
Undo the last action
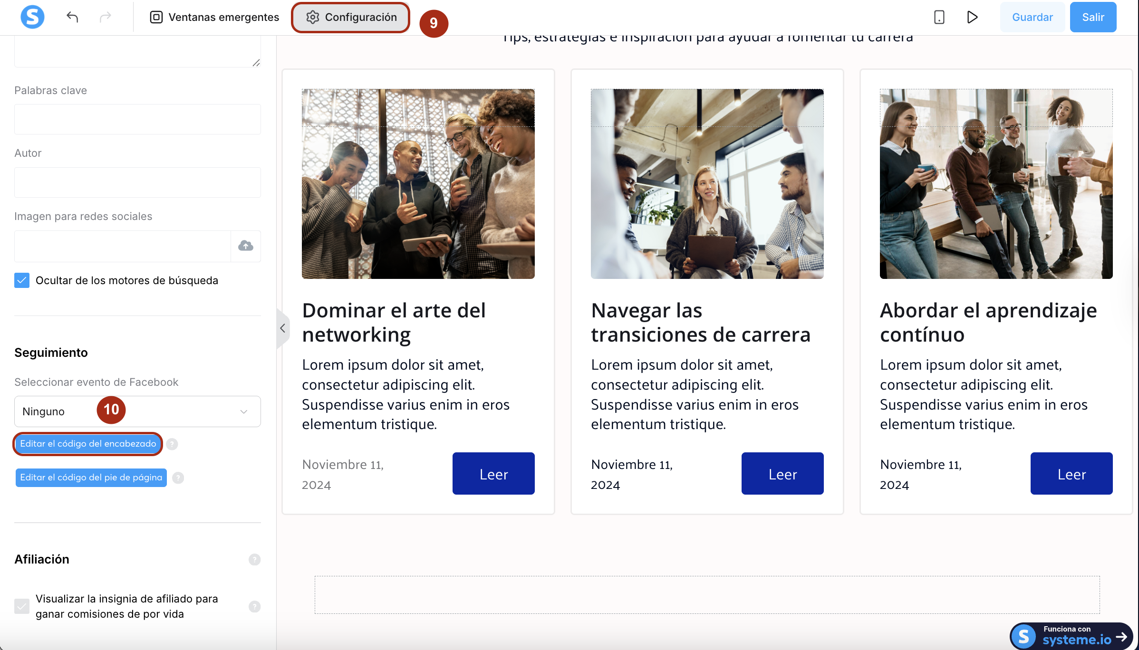pyautogui.click(x=72, y=17)
